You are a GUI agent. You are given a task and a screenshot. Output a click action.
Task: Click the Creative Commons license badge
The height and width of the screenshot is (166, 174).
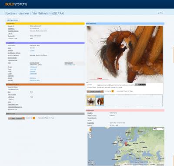pos(141,85)
